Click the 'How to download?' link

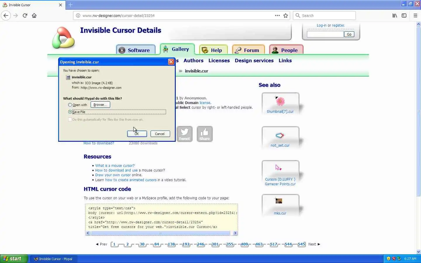pyautogui.click(x=99, y=143)
